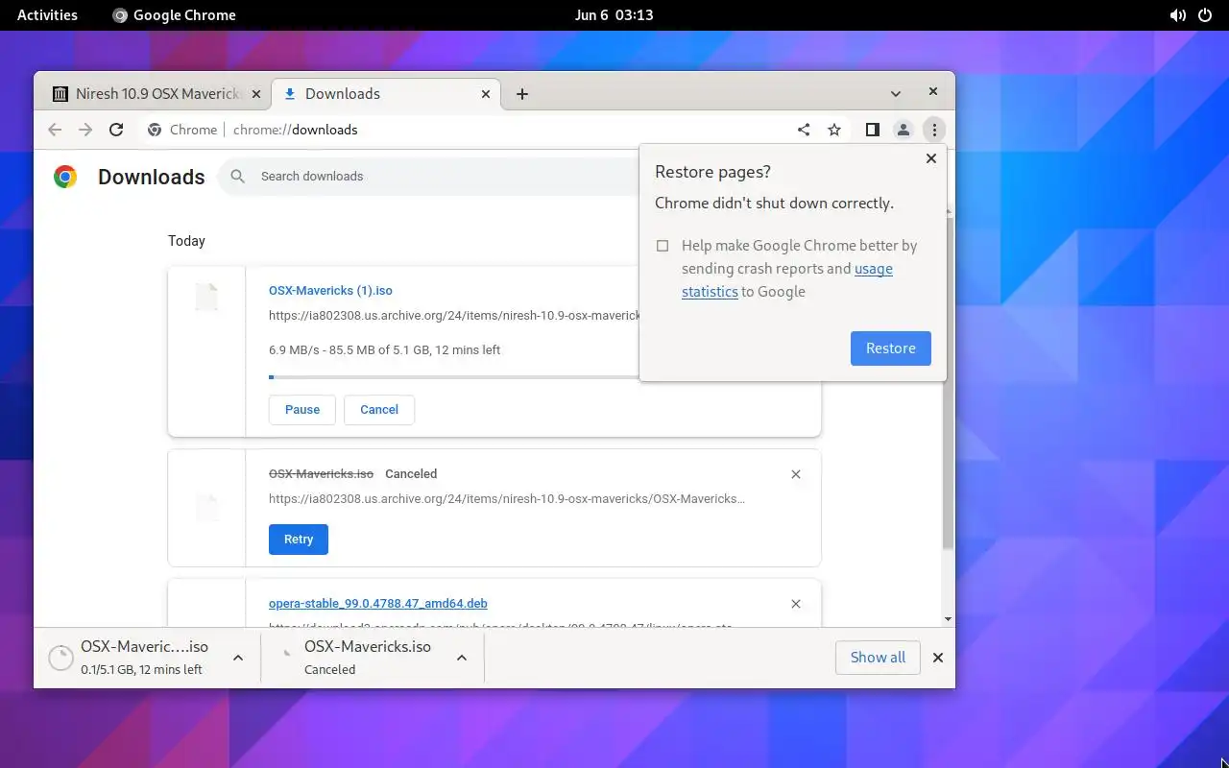Restore the previous pages

(x=891, y=348)
